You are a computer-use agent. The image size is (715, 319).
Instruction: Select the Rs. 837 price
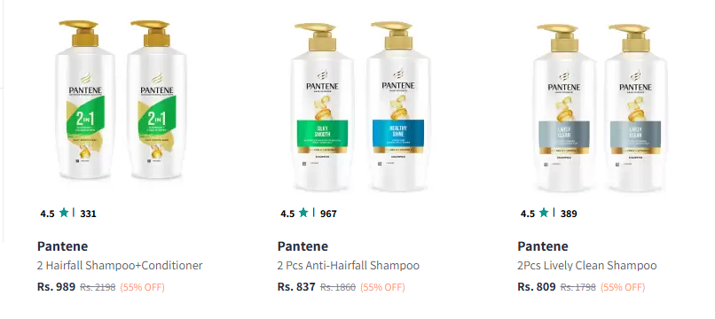pos(296,286)
